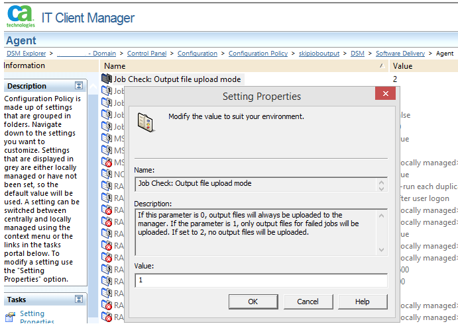This screenshot has height=326, width=458.
Task: Collapse the Tasks panel
Action: tap(79, 300)
